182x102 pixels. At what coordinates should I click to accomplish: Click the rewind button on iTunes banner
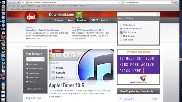tap(58, 55)
